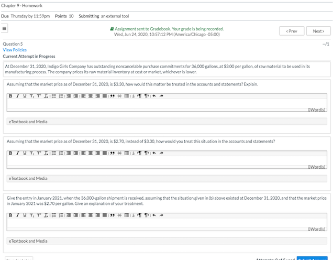Toggle italic in the January 2021 entry editor

(18, 215)
